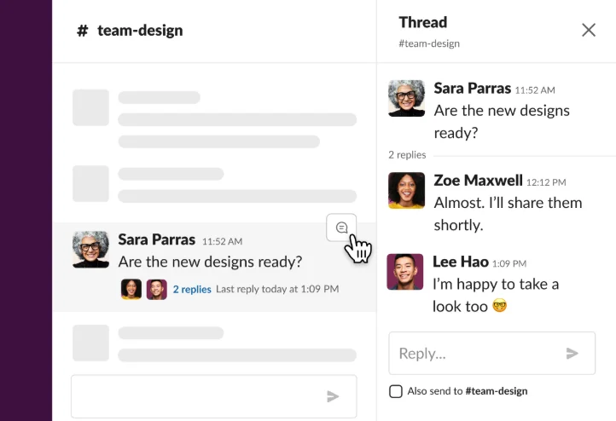Close the Thread panel

589,30
